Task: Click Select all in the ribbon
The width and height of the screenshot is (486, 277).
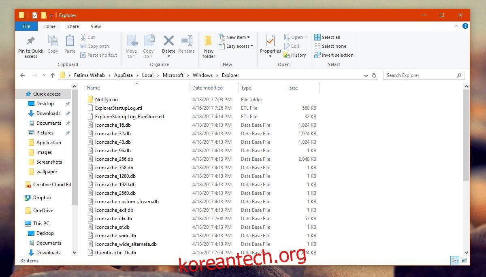Action: [327, 37]
